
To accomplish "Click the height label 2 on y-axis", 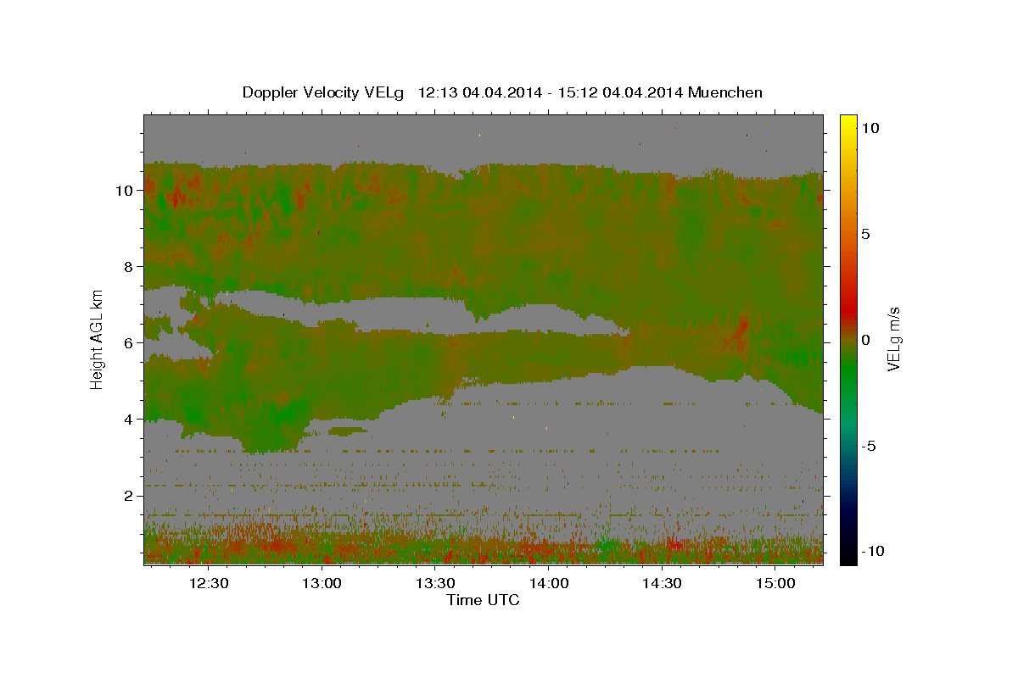I will click(x=127, y=496).
